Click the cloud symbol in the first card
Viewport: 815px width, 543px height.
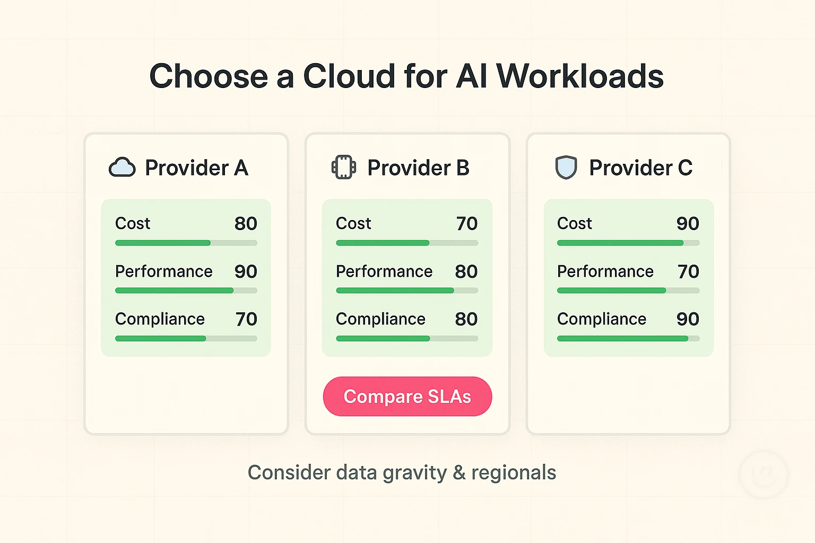pyautogui.click(x=122, y=168)
